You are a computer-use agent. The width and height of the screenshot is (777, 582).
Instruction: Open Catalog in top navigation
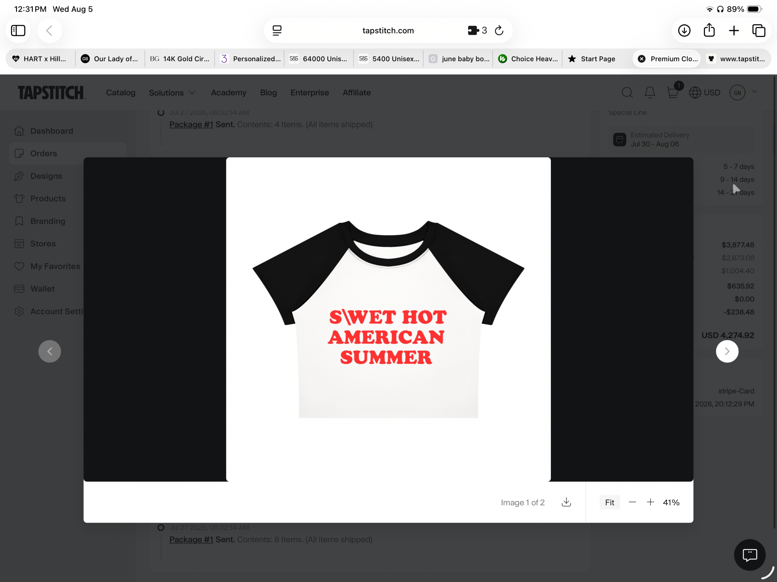click(x=120, y=93)
